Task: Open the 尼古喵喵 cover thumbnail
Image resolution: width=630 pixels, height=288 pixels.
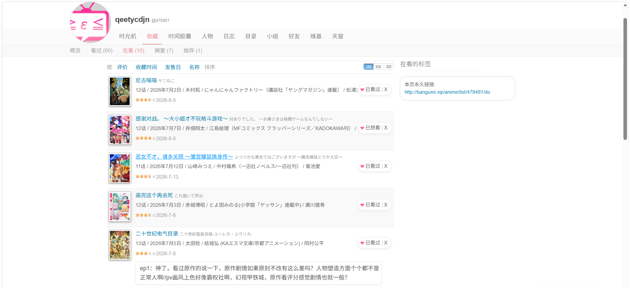Action: 120,91
